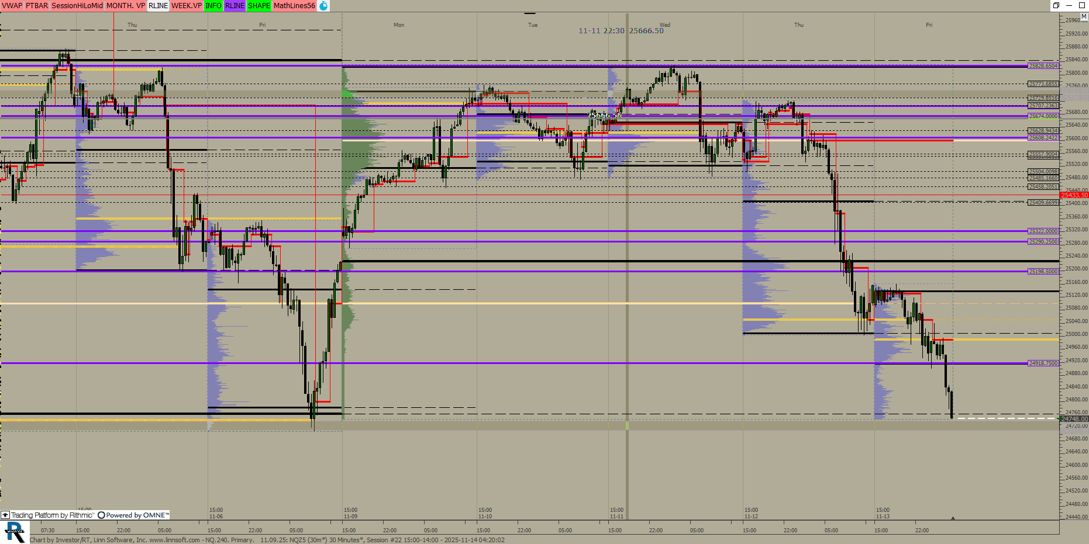Click the 24918.7500 level label on price axis
Viewport: 1089px width, 544px height.
(1043, 363)
